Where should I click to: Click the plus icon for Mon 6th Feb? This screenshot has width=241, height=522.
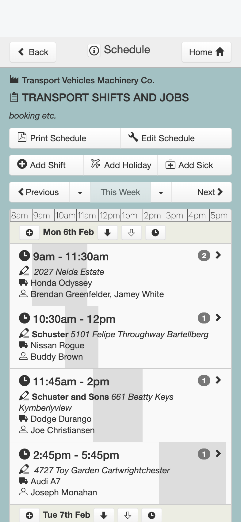point(29,233)
